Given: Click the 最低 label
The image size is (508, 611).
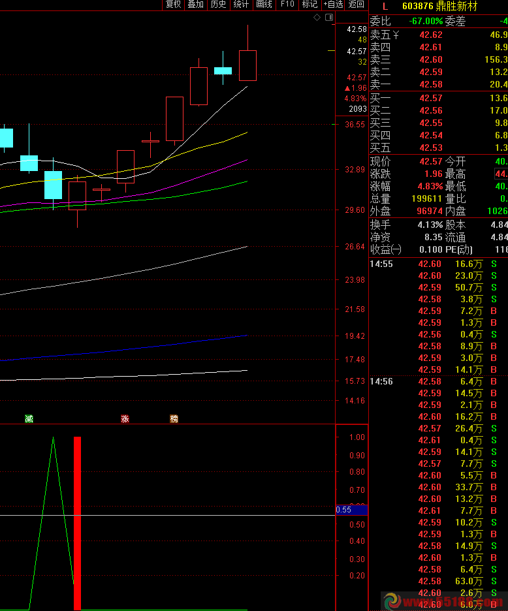Looking at the screenshot, I should (x=455, y=187).
